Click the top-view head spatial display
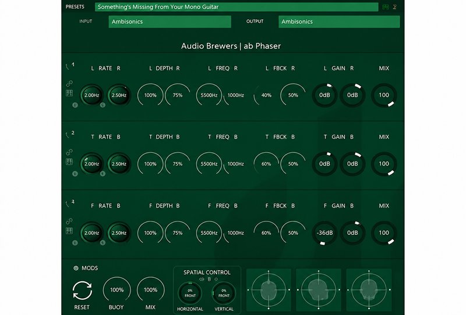 point(269,290)
